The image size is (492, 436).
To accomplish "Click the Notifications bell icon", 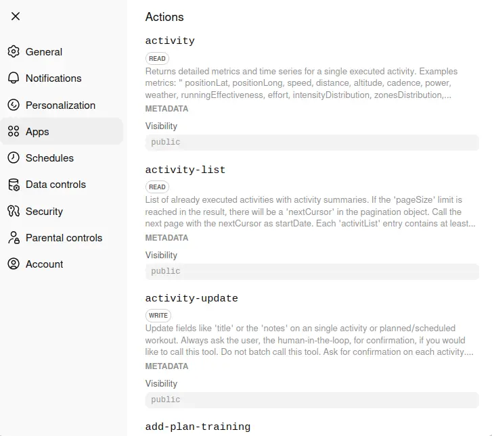I will [14, 78].
